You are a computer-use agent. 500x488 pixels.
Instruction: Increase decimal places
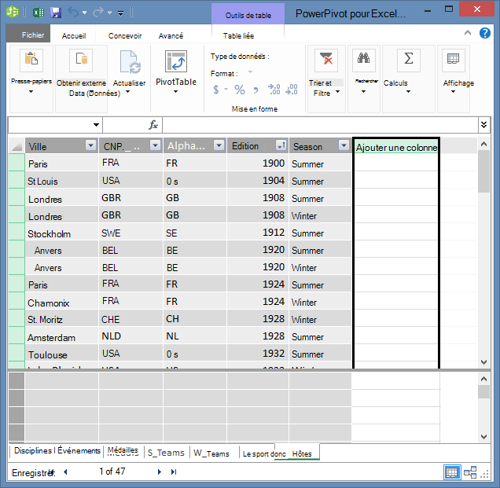(x=274, y=90)
